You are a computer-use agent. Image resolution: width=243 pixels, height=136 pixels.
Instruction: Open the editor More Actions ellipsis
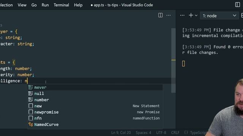(x=169, y=15)
